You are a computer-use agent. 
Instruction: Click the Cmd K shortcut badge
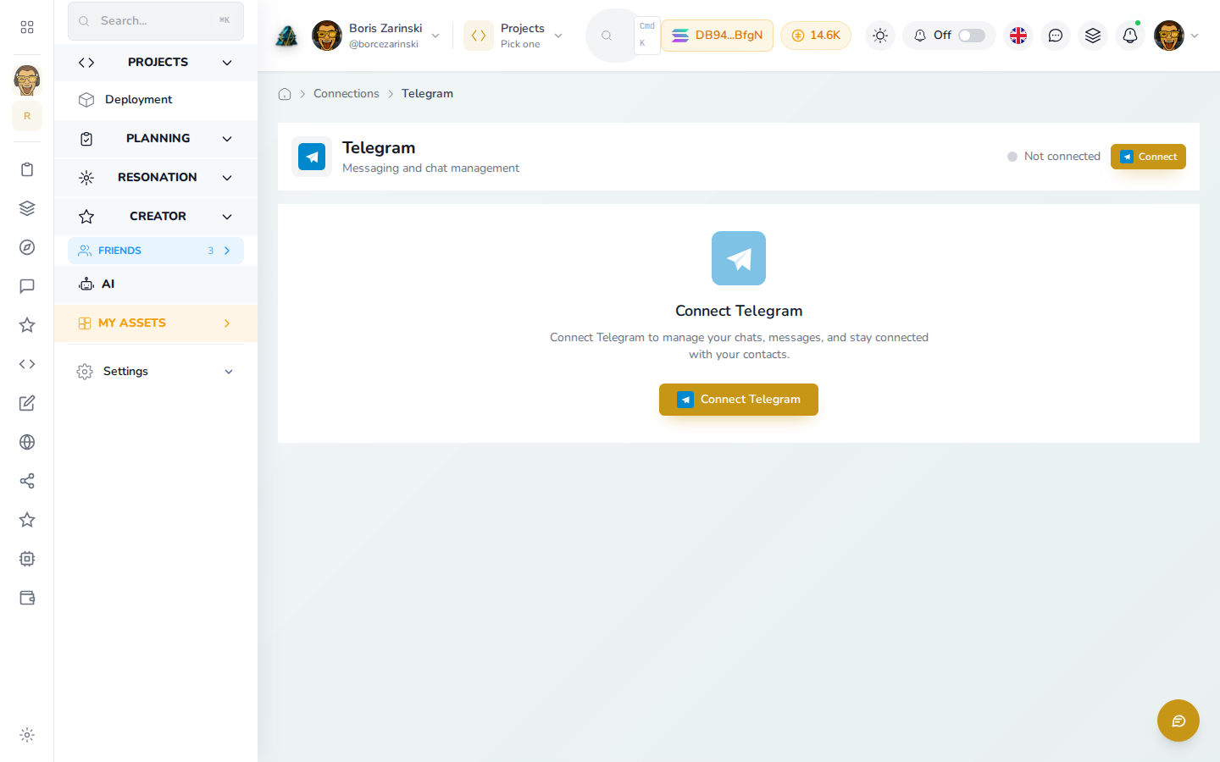tap(647, 36)
